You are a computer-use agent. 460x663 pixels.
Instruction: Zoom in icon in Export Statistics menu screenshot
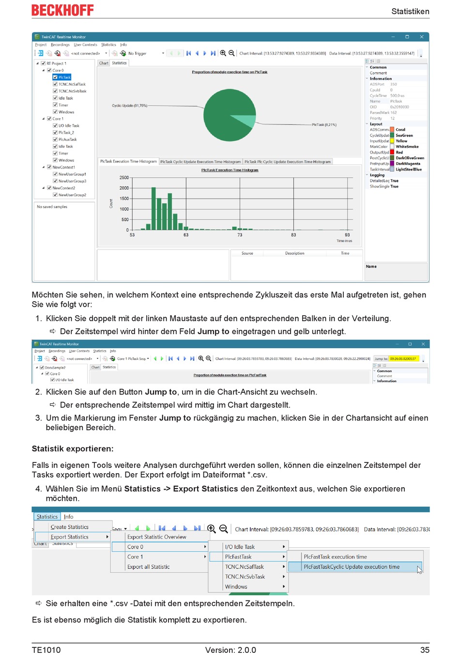coord(211,528)
